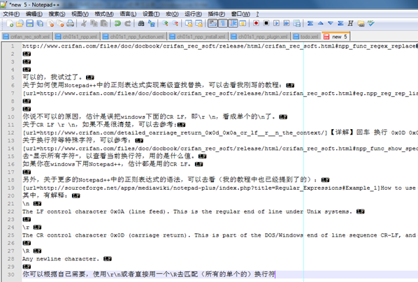Toggle the indent guide button
Image resolution: width=418 pixels, height=282 pixels.
coord(233,24)
